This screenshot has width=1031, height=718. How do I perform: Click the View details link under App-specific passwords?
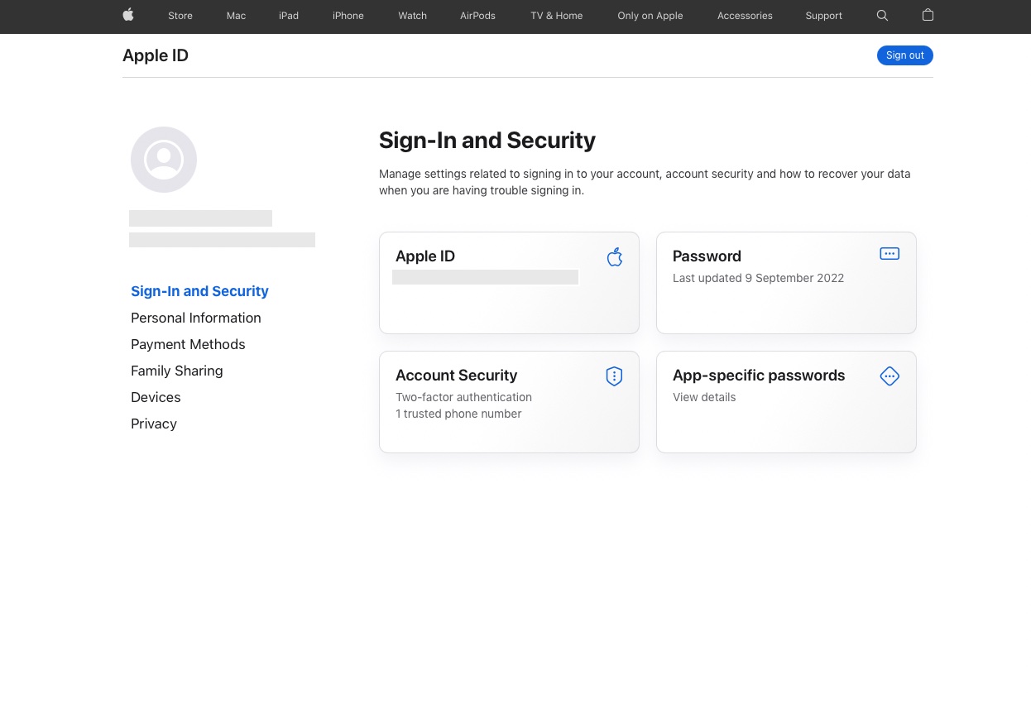(x=704, y=397)
